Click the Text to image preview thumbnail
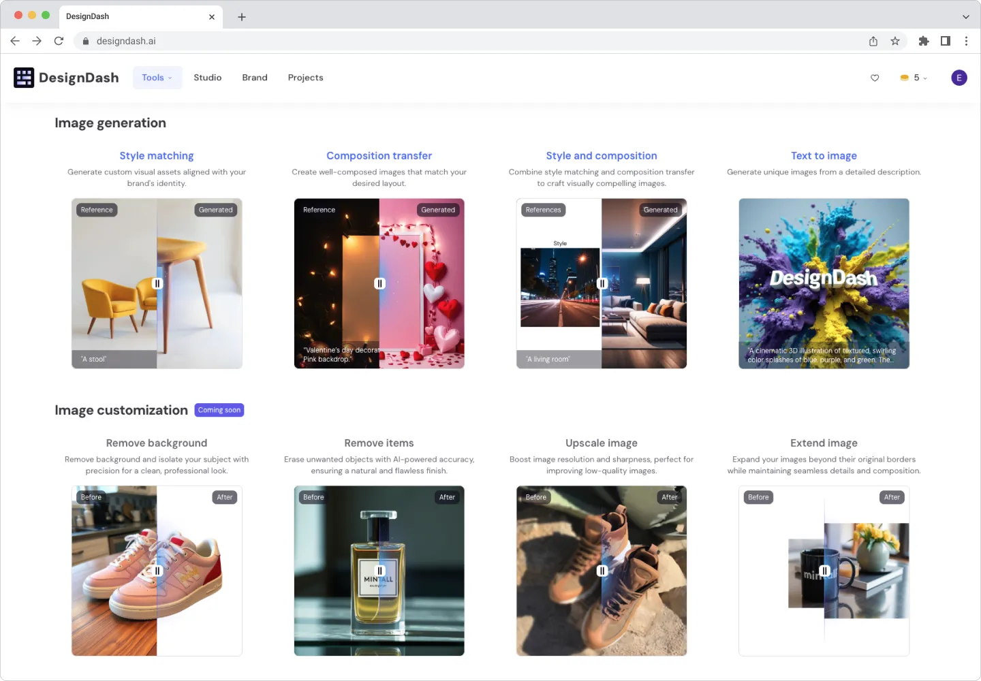This screenshot has width=981, height=681. click(x=824, y=283)
